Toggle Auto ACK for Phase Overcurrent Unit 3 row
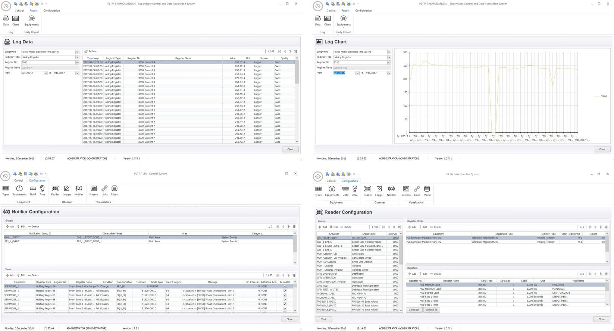This screenshot has width=614, height=331. point(285,300)
